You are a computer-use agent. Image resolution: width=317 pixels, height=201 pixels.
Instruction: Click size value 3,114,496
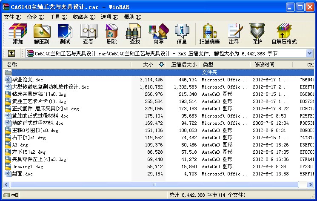[x=151, y=80]
